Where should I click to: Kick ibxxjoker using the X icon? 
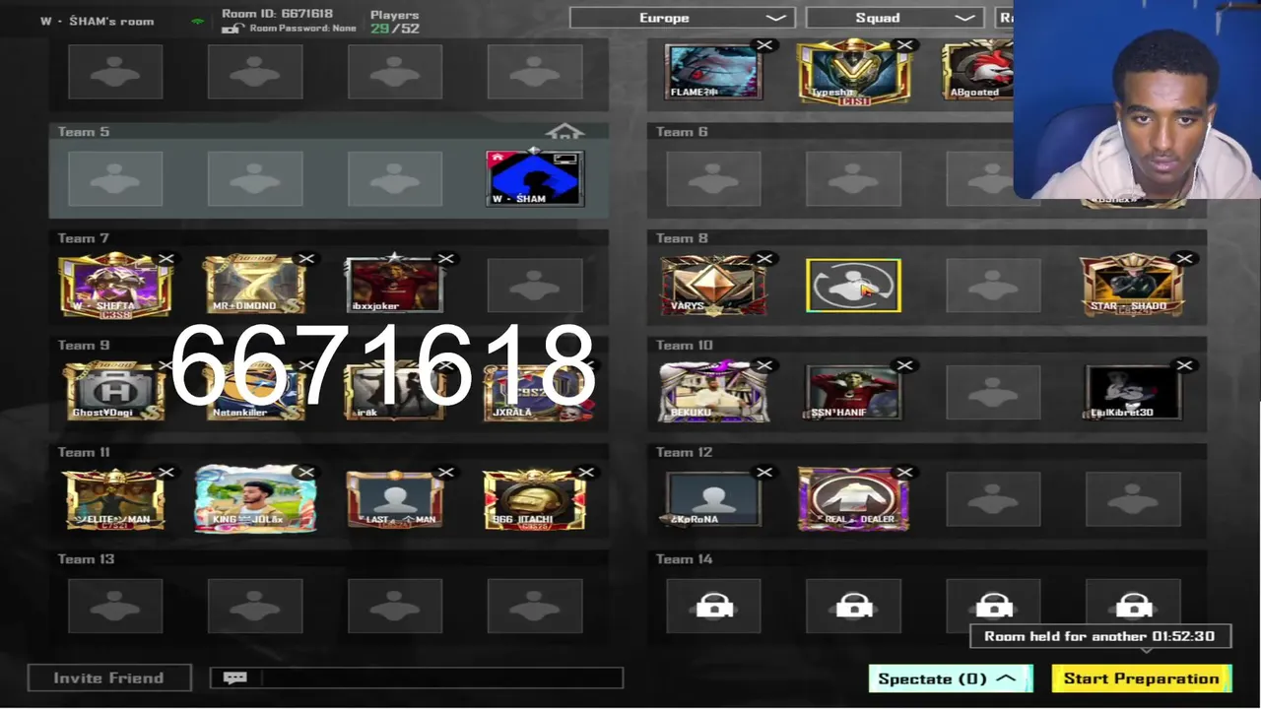[x=446, y=259]
